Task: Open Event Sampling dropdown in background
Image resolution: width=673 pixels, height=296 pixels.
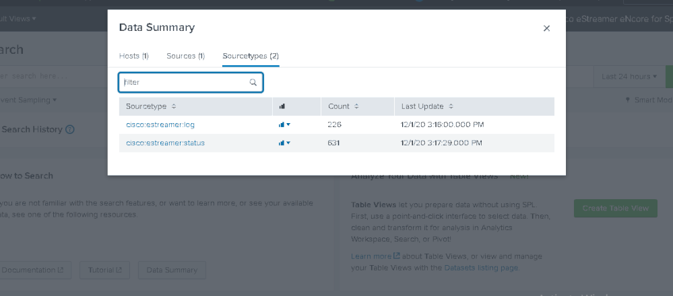Action: tap(28, 100)
